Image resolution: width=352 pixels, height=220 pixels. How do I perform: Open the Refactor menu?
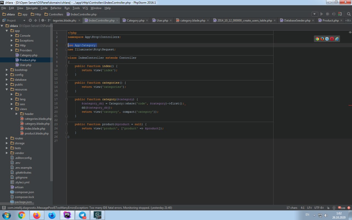pyautogui.click(x=56, y=8)
